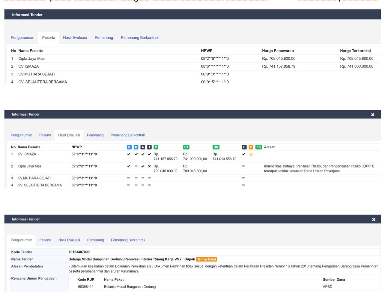Click CV. SEJAHTERA BERSAMA in participant list
Viewport: 385px width, 296px height.
tap(43, 82)
